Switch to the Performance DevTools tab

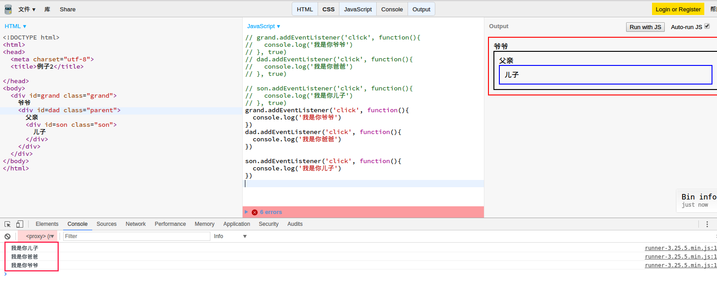170,224
